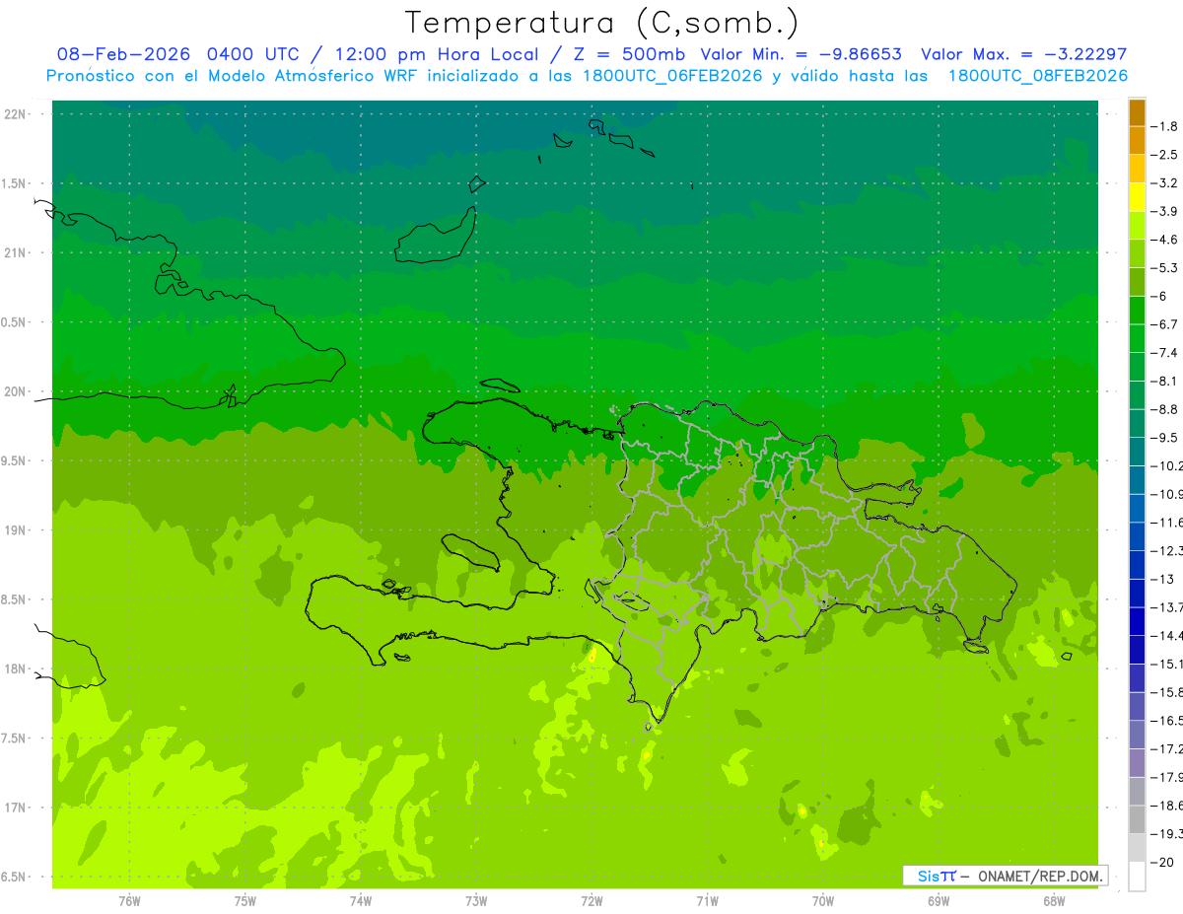Viewport: 1183px width, 914px height.
Task: Click the dark blue swatch between -13.7 and -14.4
Action: click(x=1137, y=621)
